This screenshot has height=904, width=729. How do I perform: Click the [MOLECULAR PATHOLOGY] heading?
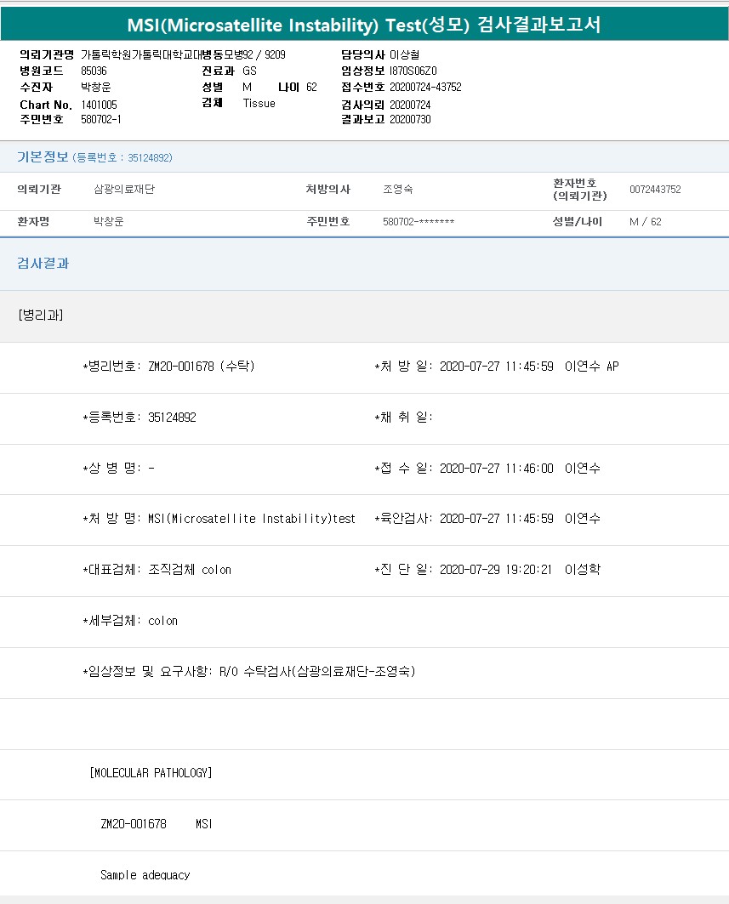click(151, 772)
